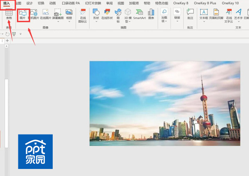Expand the 屏幕截图 dropdown arrow
The image size is (249, 176).
[58, 22]
